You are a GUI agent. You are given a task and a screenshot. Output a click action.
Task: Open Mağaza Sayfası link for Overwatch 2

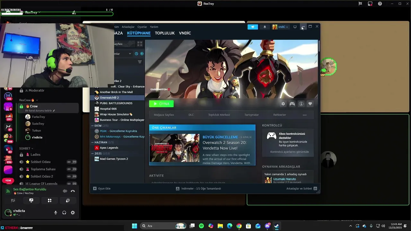pyautogui.click(x=164, y=115)
